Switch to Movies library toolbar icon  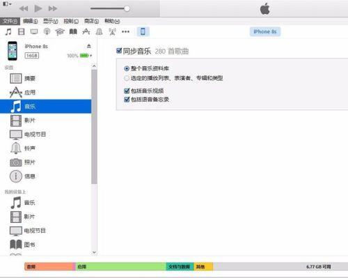pos(22,31)
